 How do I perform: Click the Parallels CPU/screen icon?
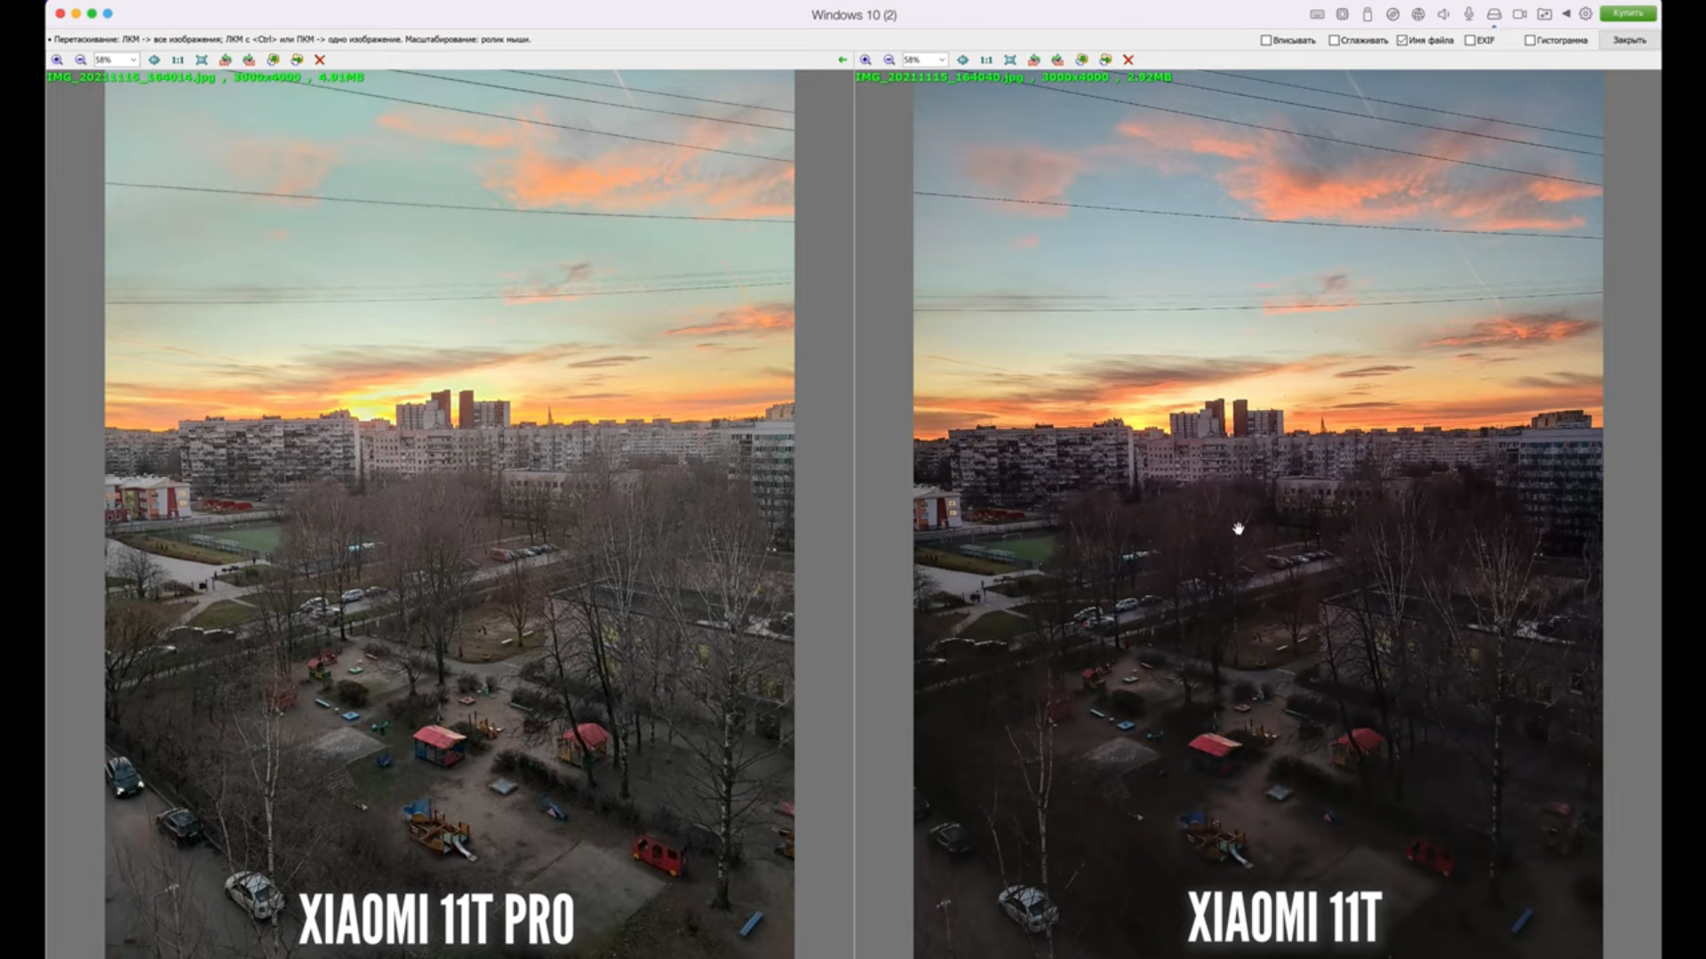point(1343,14)
